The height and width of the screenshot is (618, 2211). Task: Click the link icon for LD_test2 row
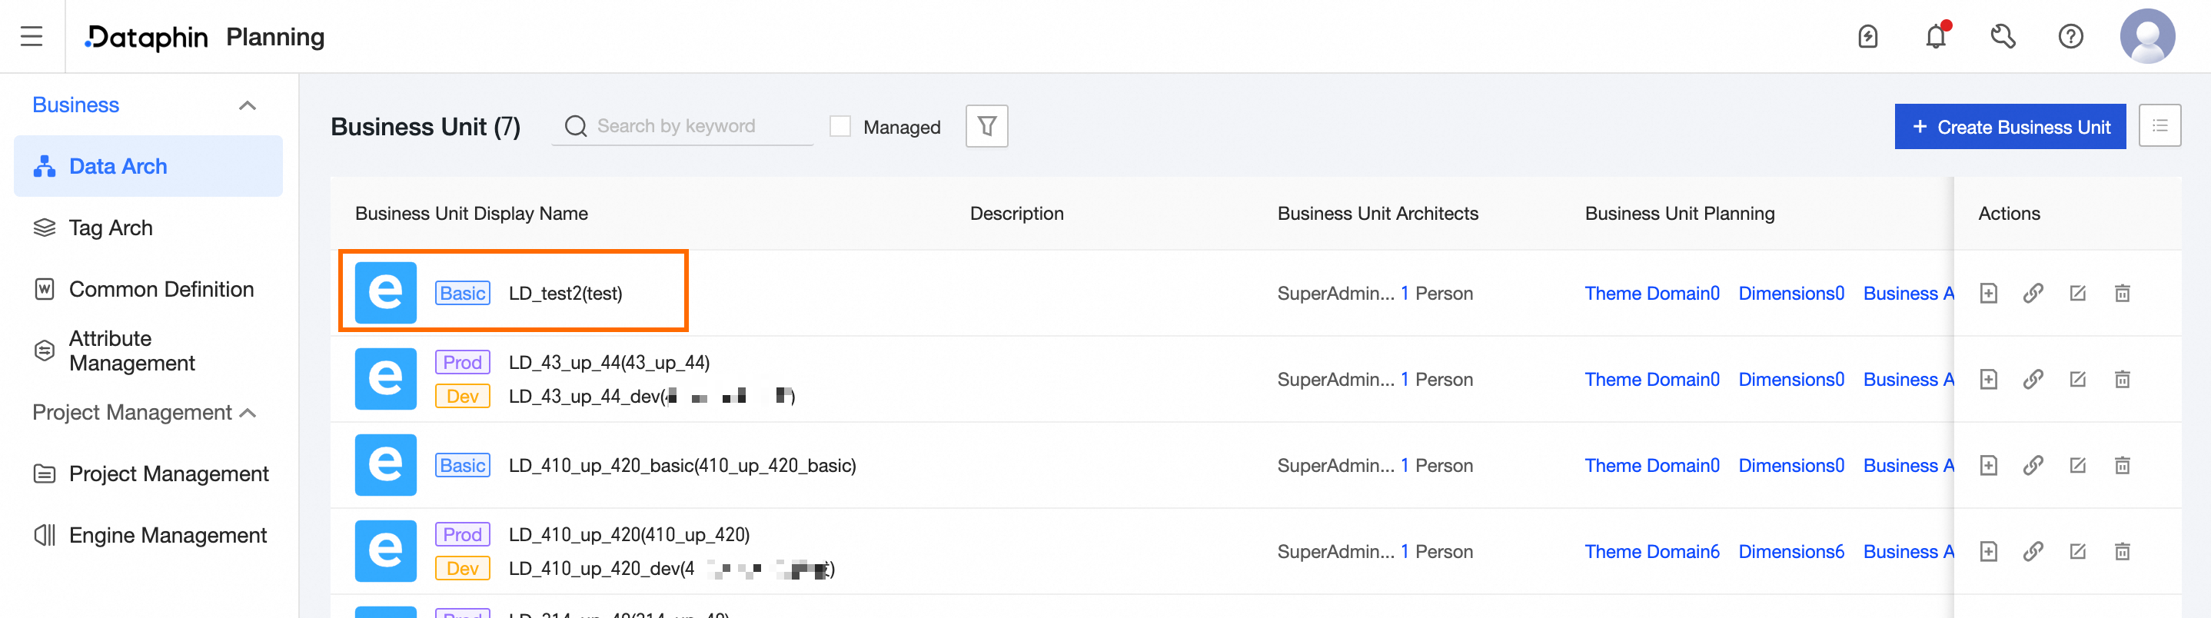point(2033,294)
